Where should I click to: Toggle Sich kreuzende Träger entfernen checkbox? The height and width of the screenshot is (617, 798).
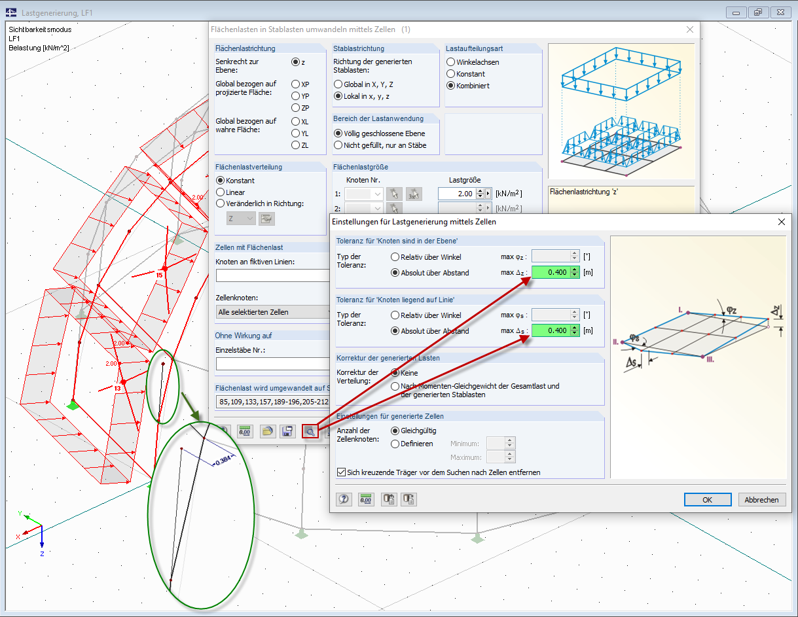341,472
